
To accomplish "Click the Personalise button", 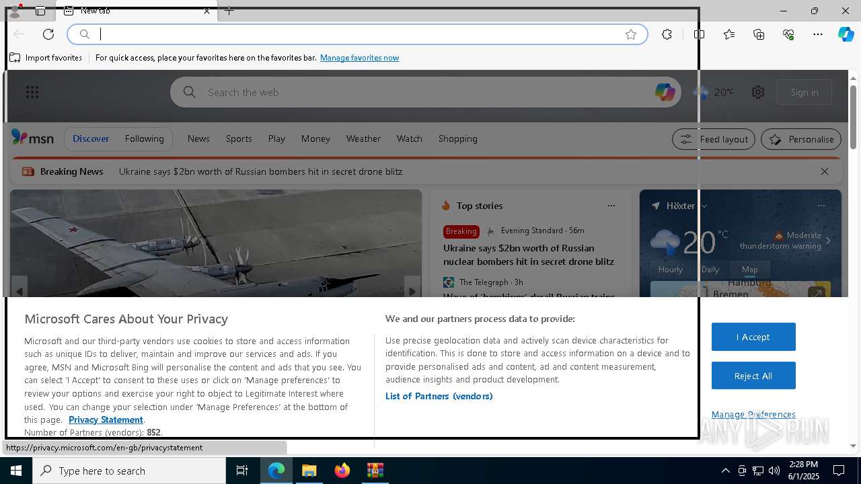I will coord(801,139).
